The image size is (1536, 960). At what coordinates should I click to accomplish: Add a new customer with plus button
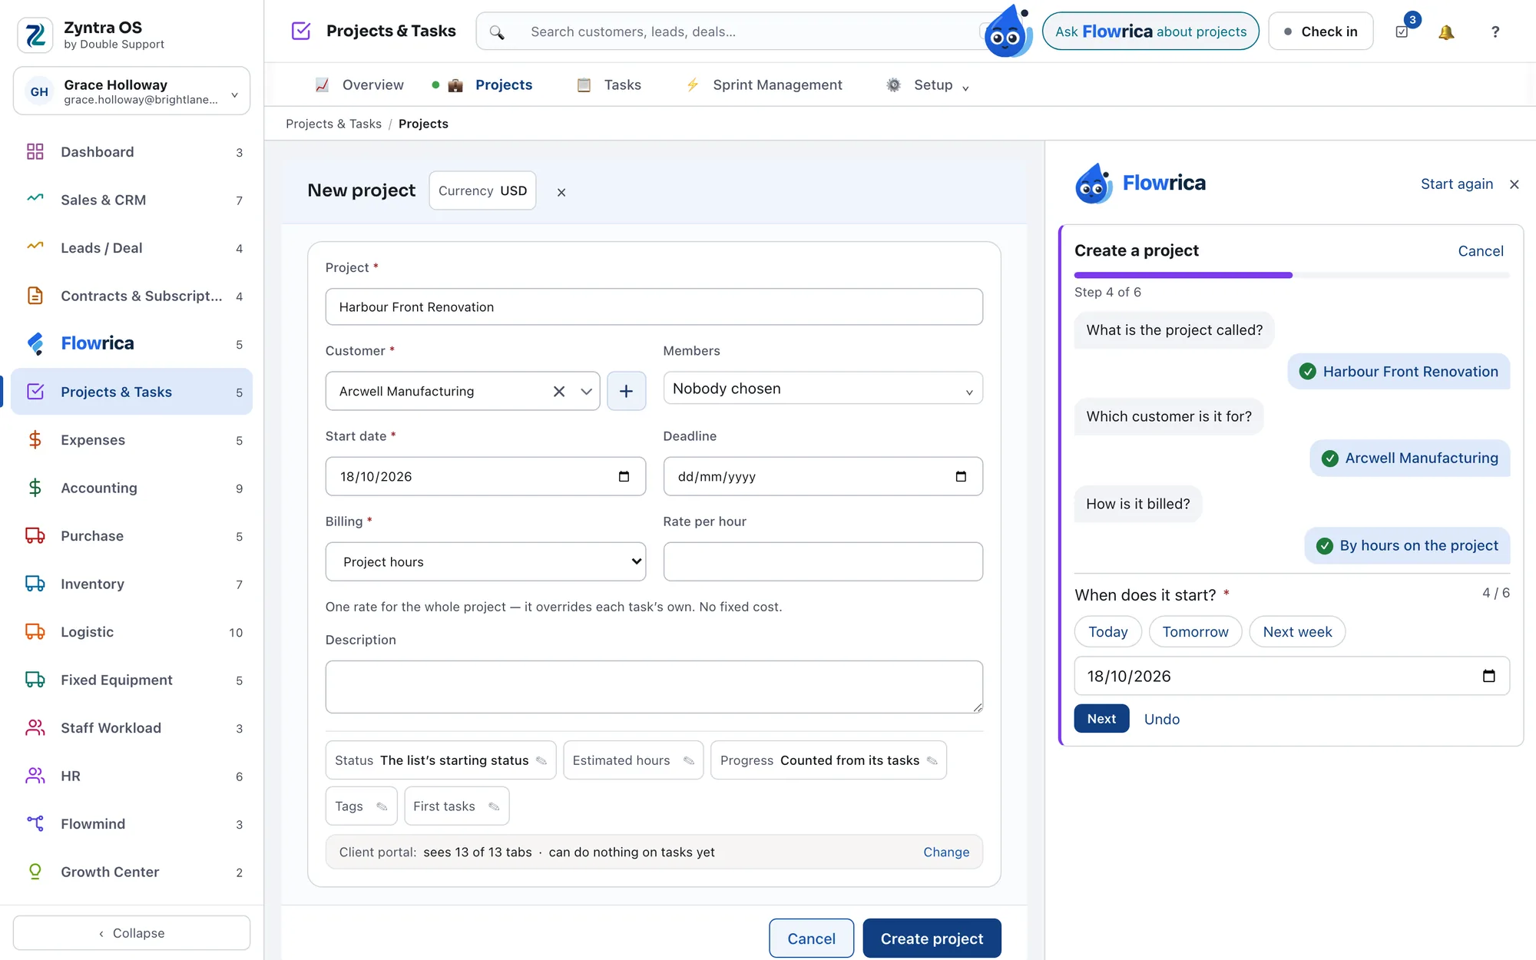626,391
